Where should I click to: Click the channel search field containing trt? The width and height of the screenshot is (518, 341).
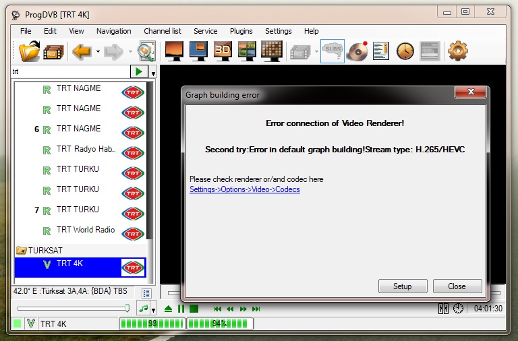point(71,71)
